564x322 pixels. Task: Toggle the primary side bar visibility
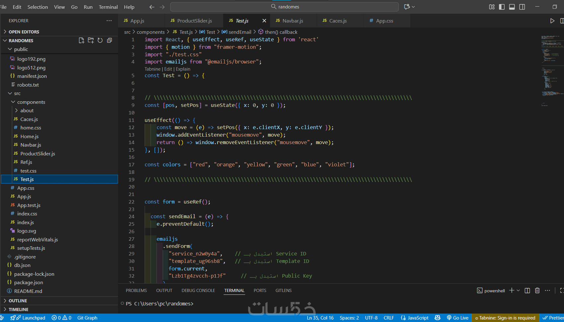502,7
